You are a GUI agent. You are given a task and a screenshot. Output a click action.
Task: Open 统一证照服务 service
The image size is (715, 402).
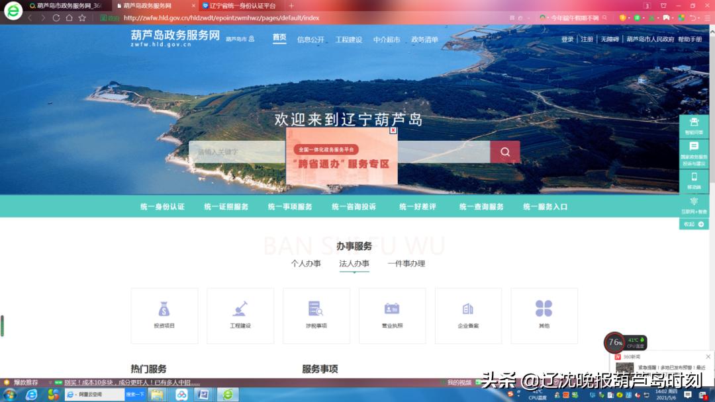click(x=226, y=207)
